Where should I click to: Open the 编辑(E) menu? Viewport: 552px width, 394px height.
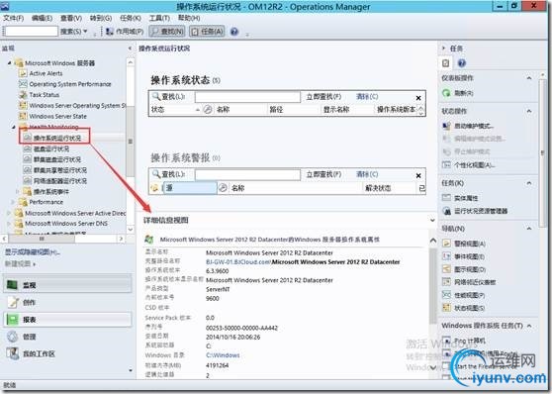click(42, 18)
